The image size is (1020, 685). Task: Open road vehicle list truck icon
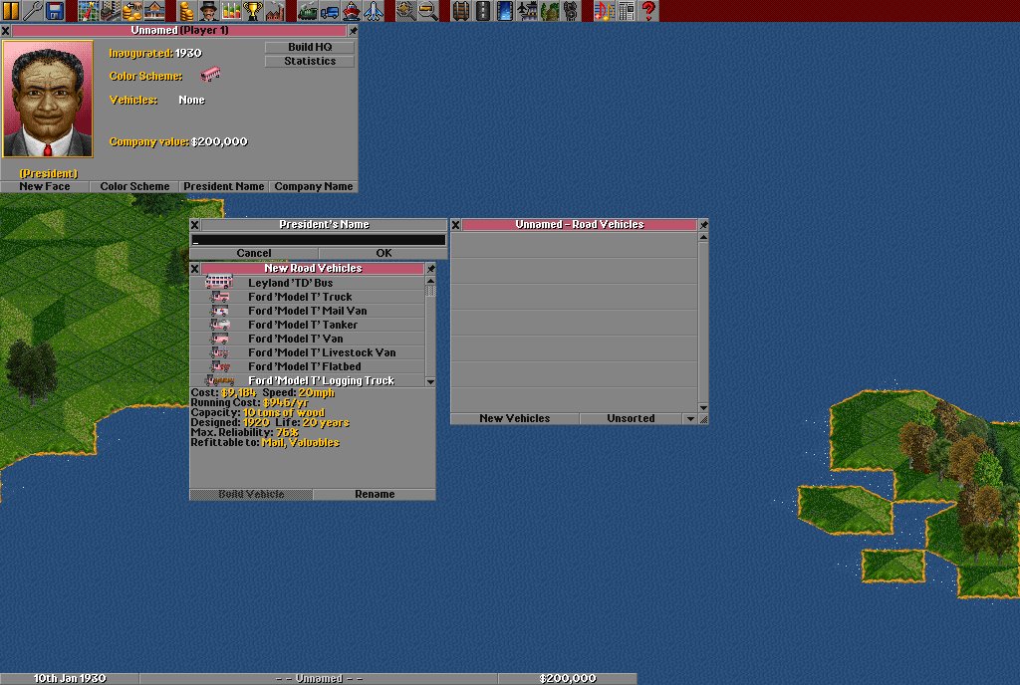point(330,10)
